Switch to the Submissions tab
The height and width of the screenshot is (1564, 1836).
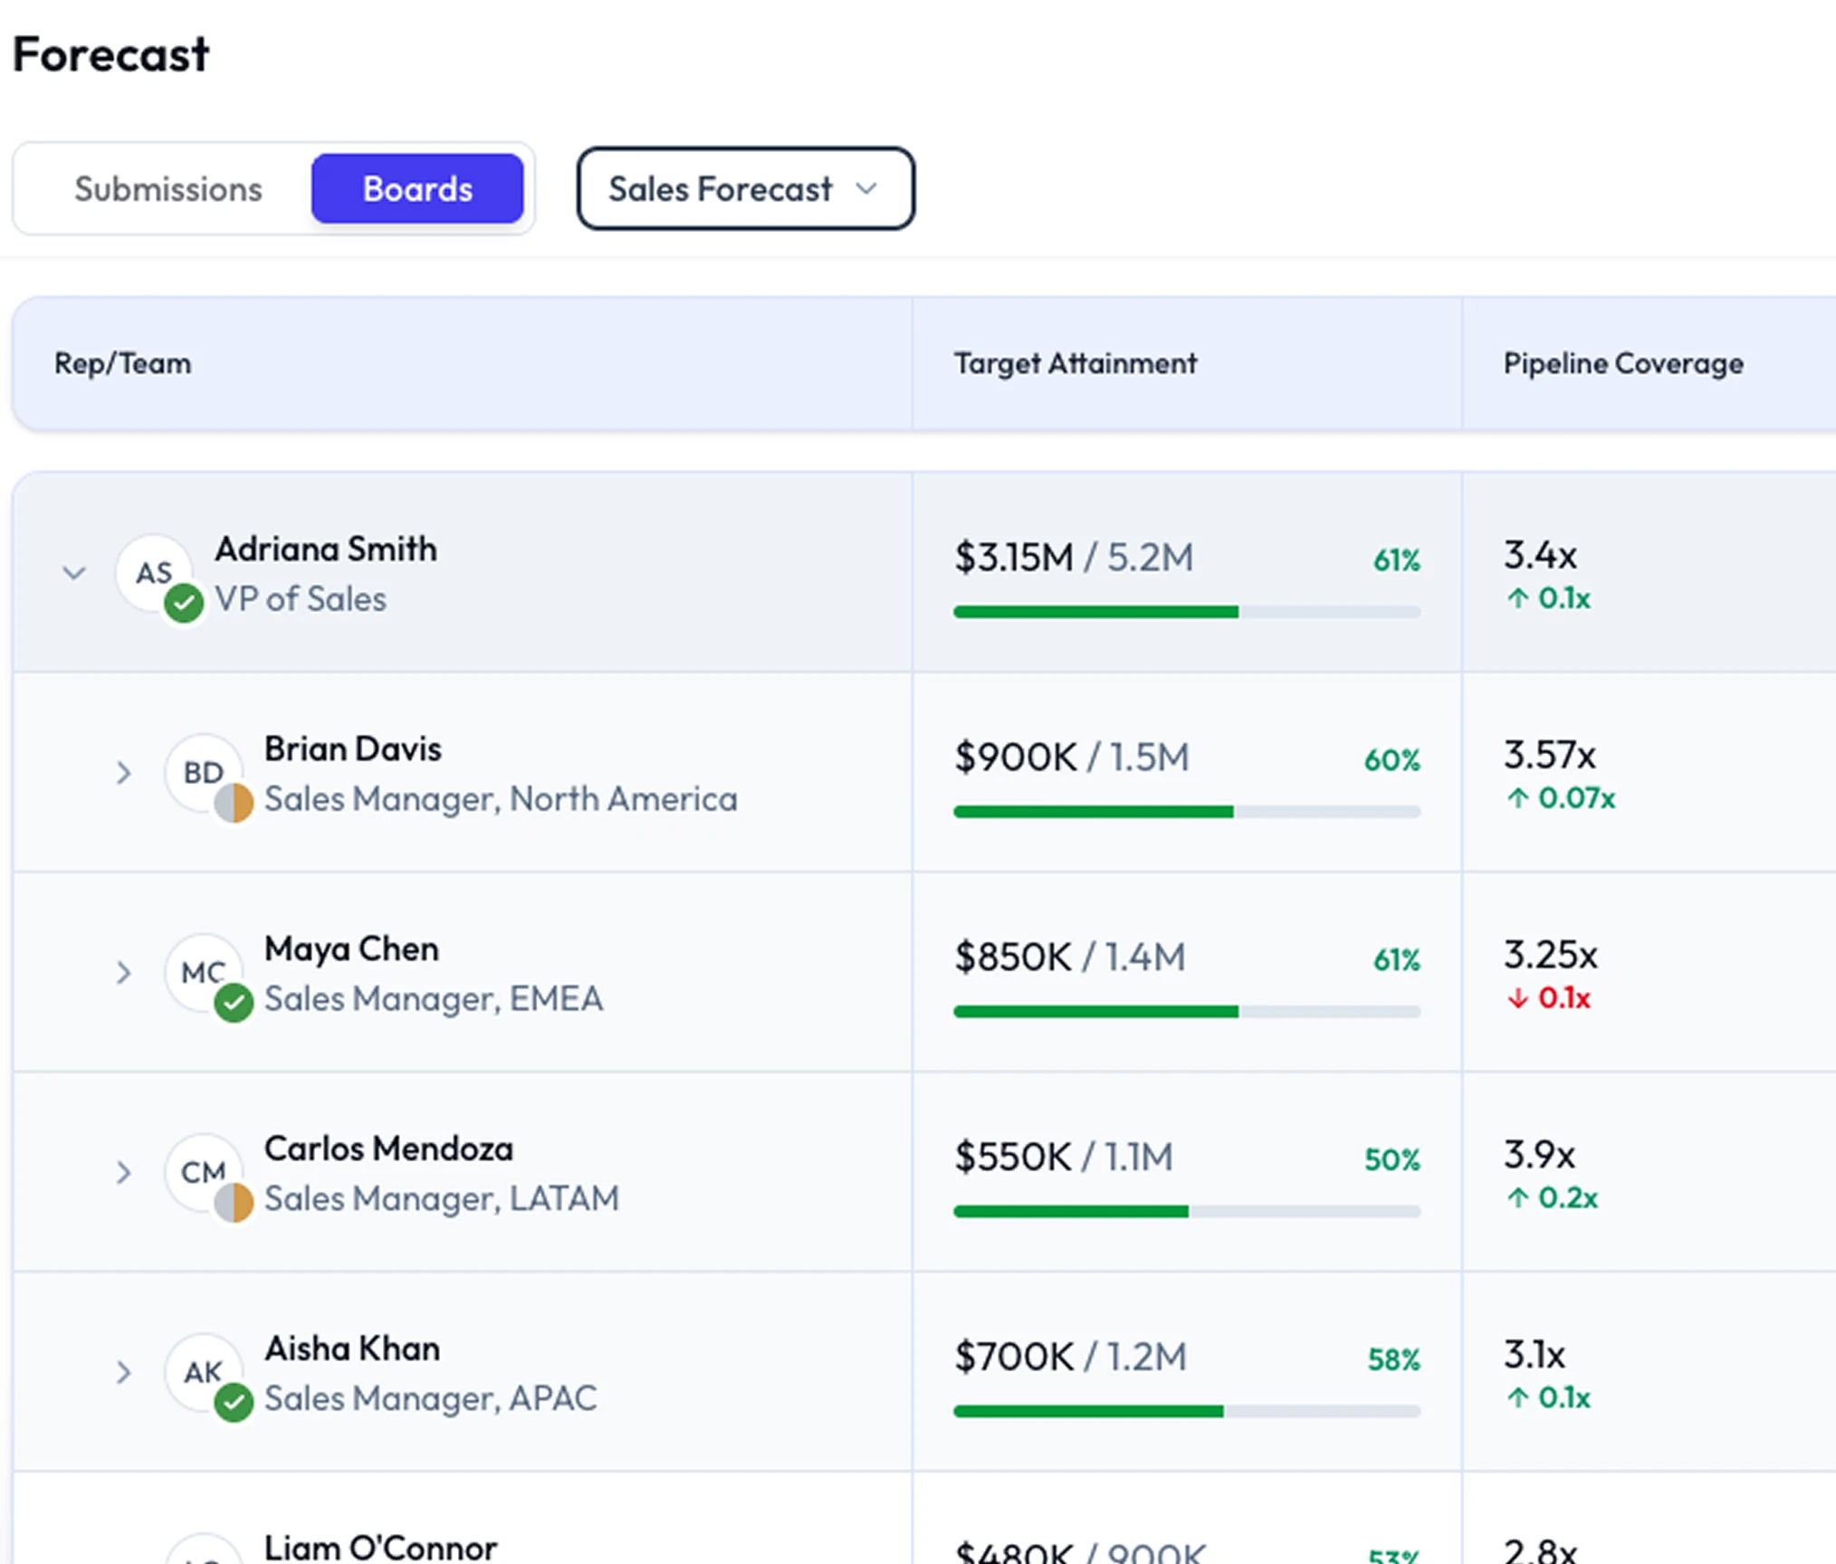click(167, 189)
